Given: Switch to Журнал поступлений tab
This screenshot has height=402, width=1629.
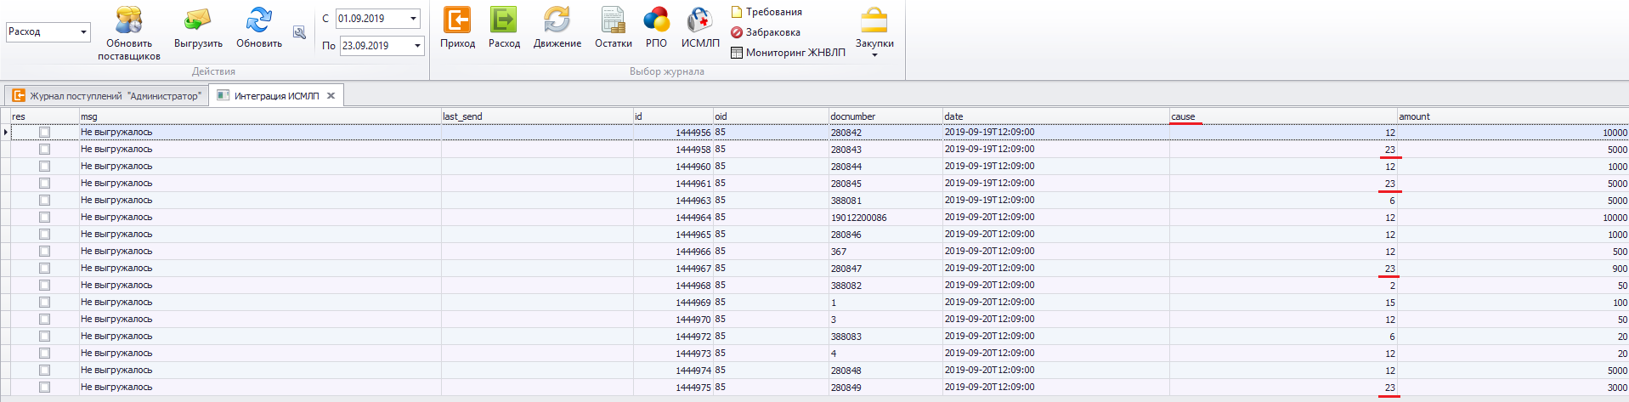Looking at the screenshot, I should (x=107, y=96).
